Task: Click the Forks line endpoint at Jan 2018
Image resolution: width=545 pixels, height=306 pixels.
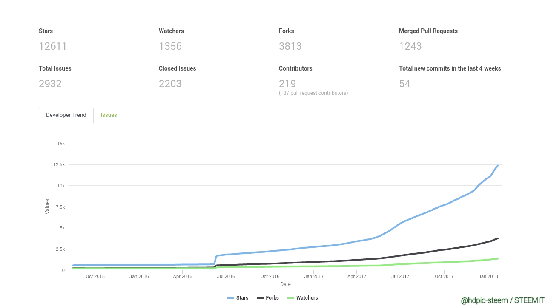Action: point(497,238)
